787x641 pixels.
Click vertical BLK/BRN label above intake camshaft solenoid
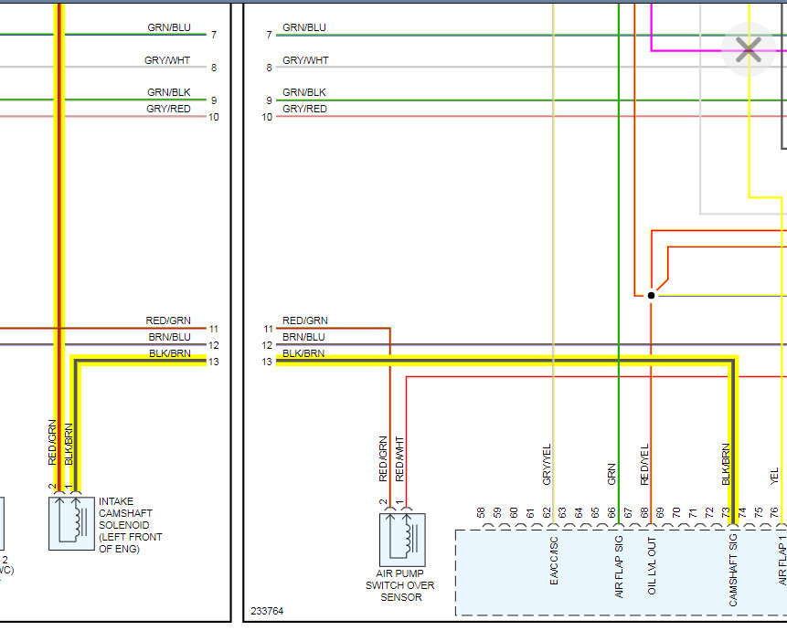coord(69,445)
